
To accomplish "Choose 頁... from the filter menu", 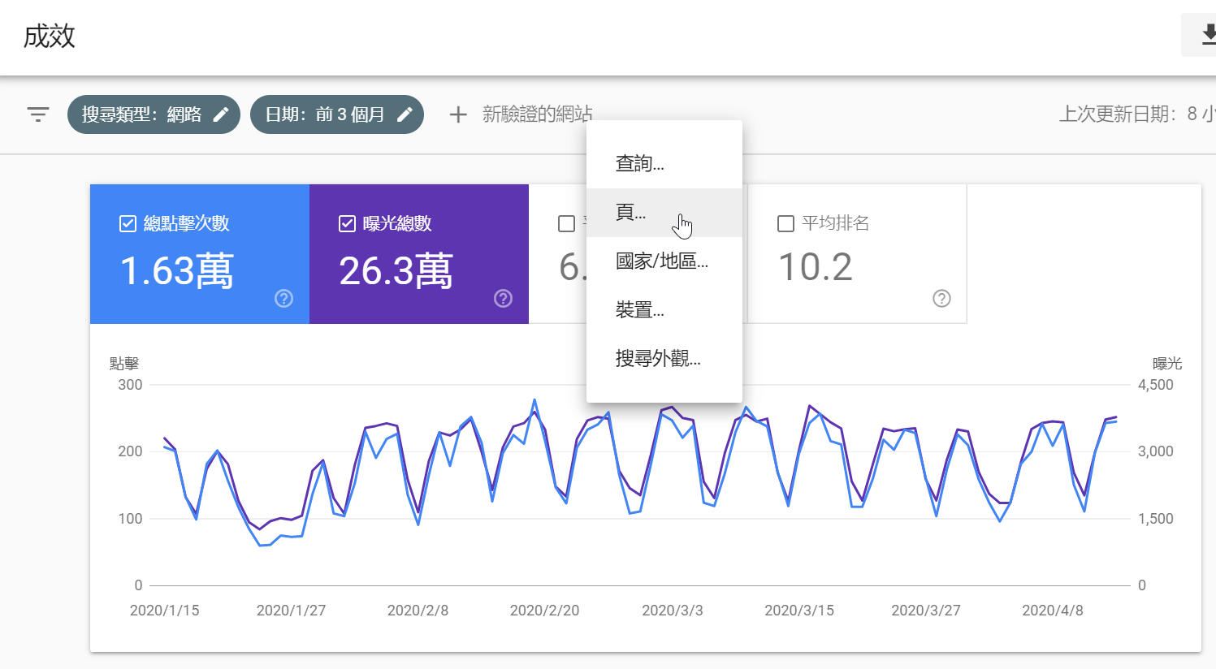I will tap(664, 213).
